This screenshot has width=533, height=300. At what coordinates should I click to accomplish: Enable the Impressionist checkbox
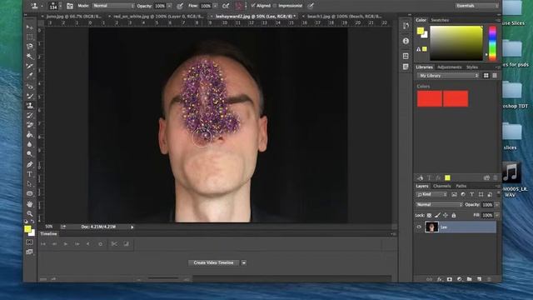click(x=275, y=6)
